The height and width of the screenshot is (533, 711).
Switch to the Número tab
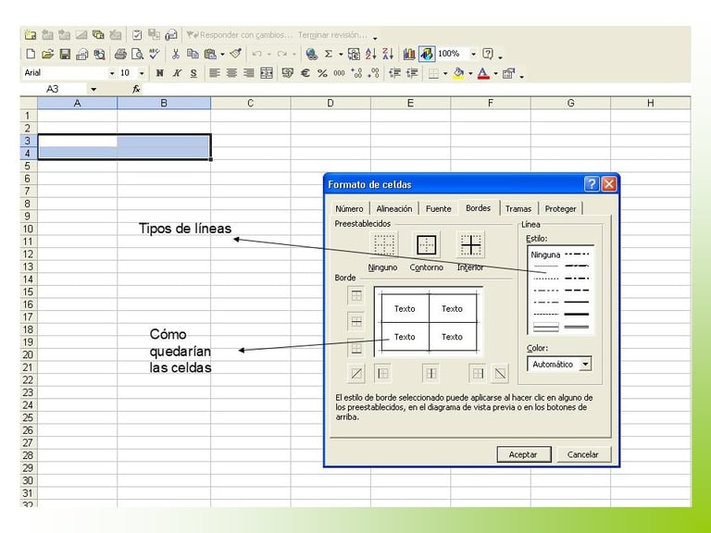pos(349,209)
